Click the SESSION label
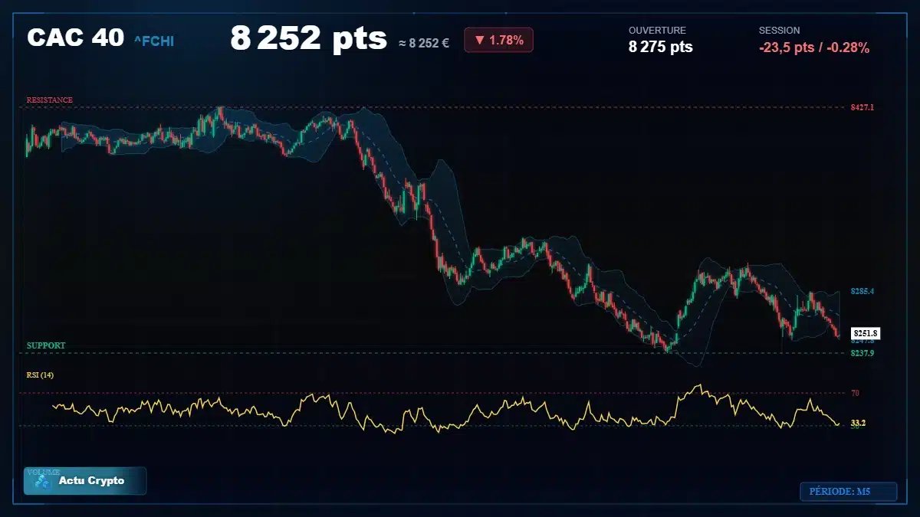 pyautogui.click(x=779, y=30)
